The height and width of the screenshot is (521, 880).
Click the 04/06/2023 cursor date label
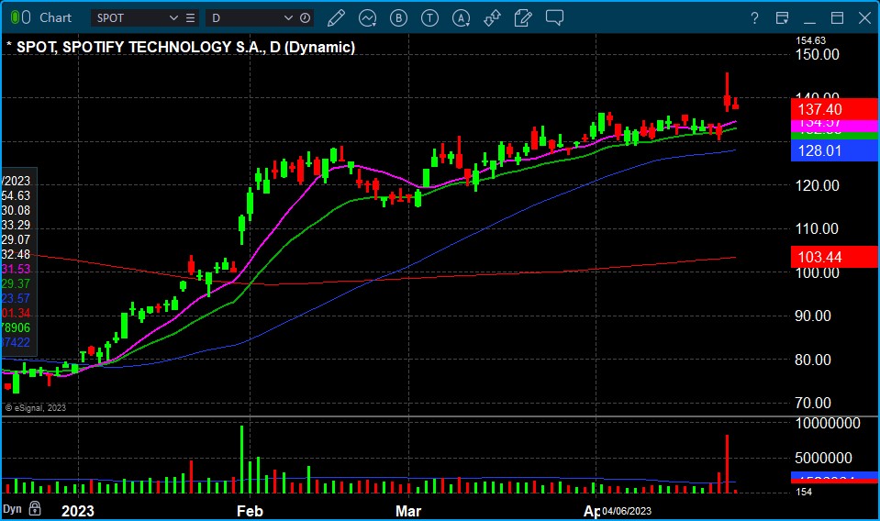627,511
